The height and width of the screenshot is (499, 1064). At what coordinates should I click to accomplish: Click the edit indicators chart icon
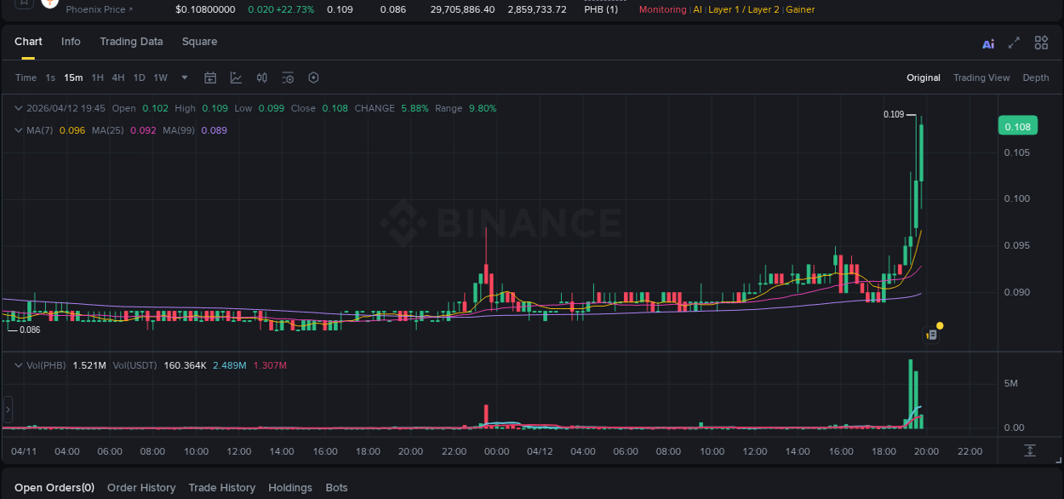(x=236, y=77)
